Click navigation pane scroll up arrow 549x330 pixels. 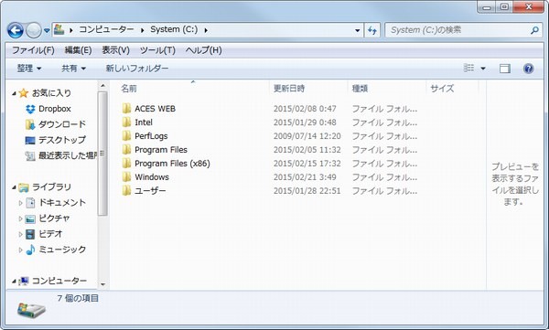coord(102,86)
